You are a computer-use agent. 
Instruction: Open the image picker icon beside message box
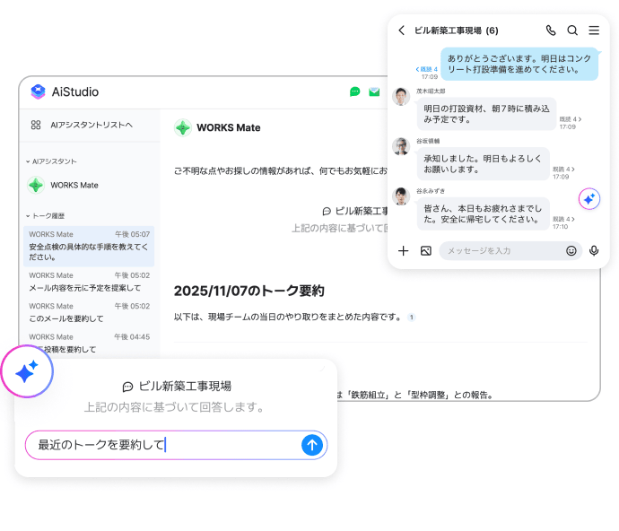coord(426,251)
